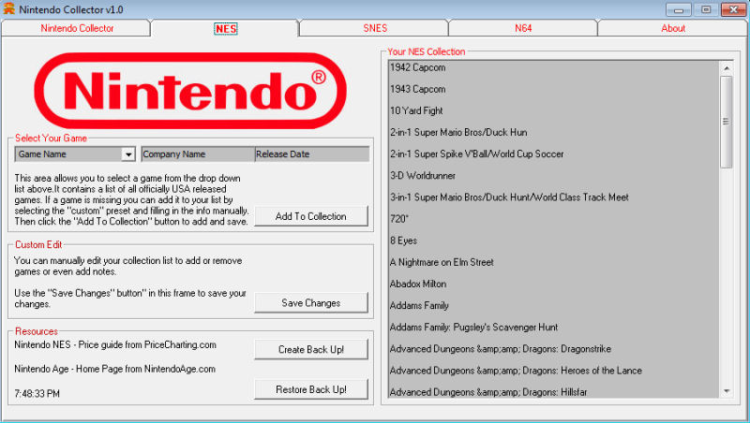750x423 pixels.
Task: Minimize the Nintendo Collector window
Action: (x=678, y=9)
